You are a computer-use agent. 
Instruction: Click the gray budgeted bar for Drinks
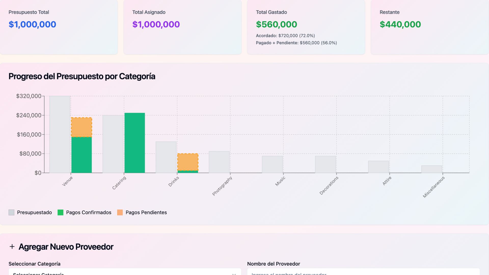point(166,157)
